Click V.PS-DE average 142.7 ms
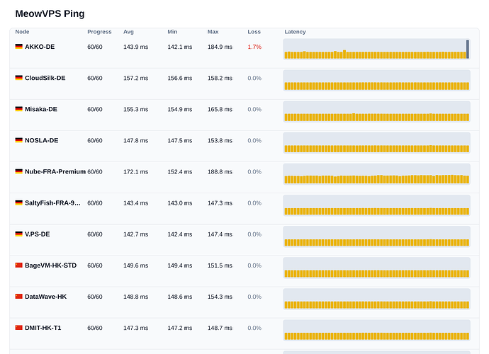This screenshot has width=489, height=354. point(135,234)
